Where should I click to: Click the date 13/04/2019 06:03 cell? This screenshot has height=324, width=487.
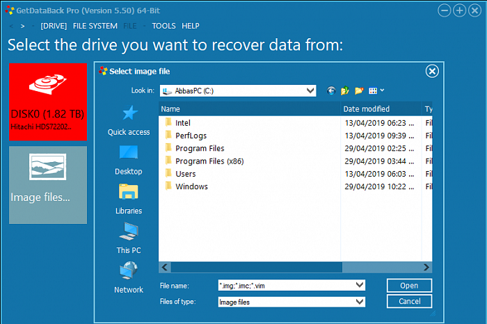pyautogui.click(x=379, y=174)
